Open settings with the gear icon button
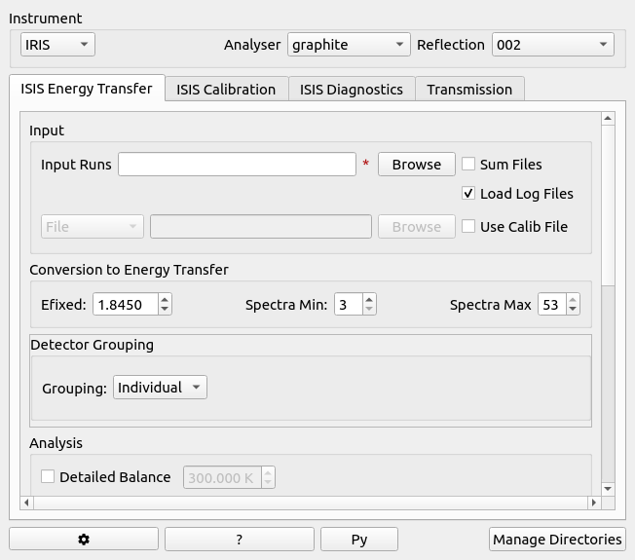The image size is (635, 560). click(x=84, y=540)
